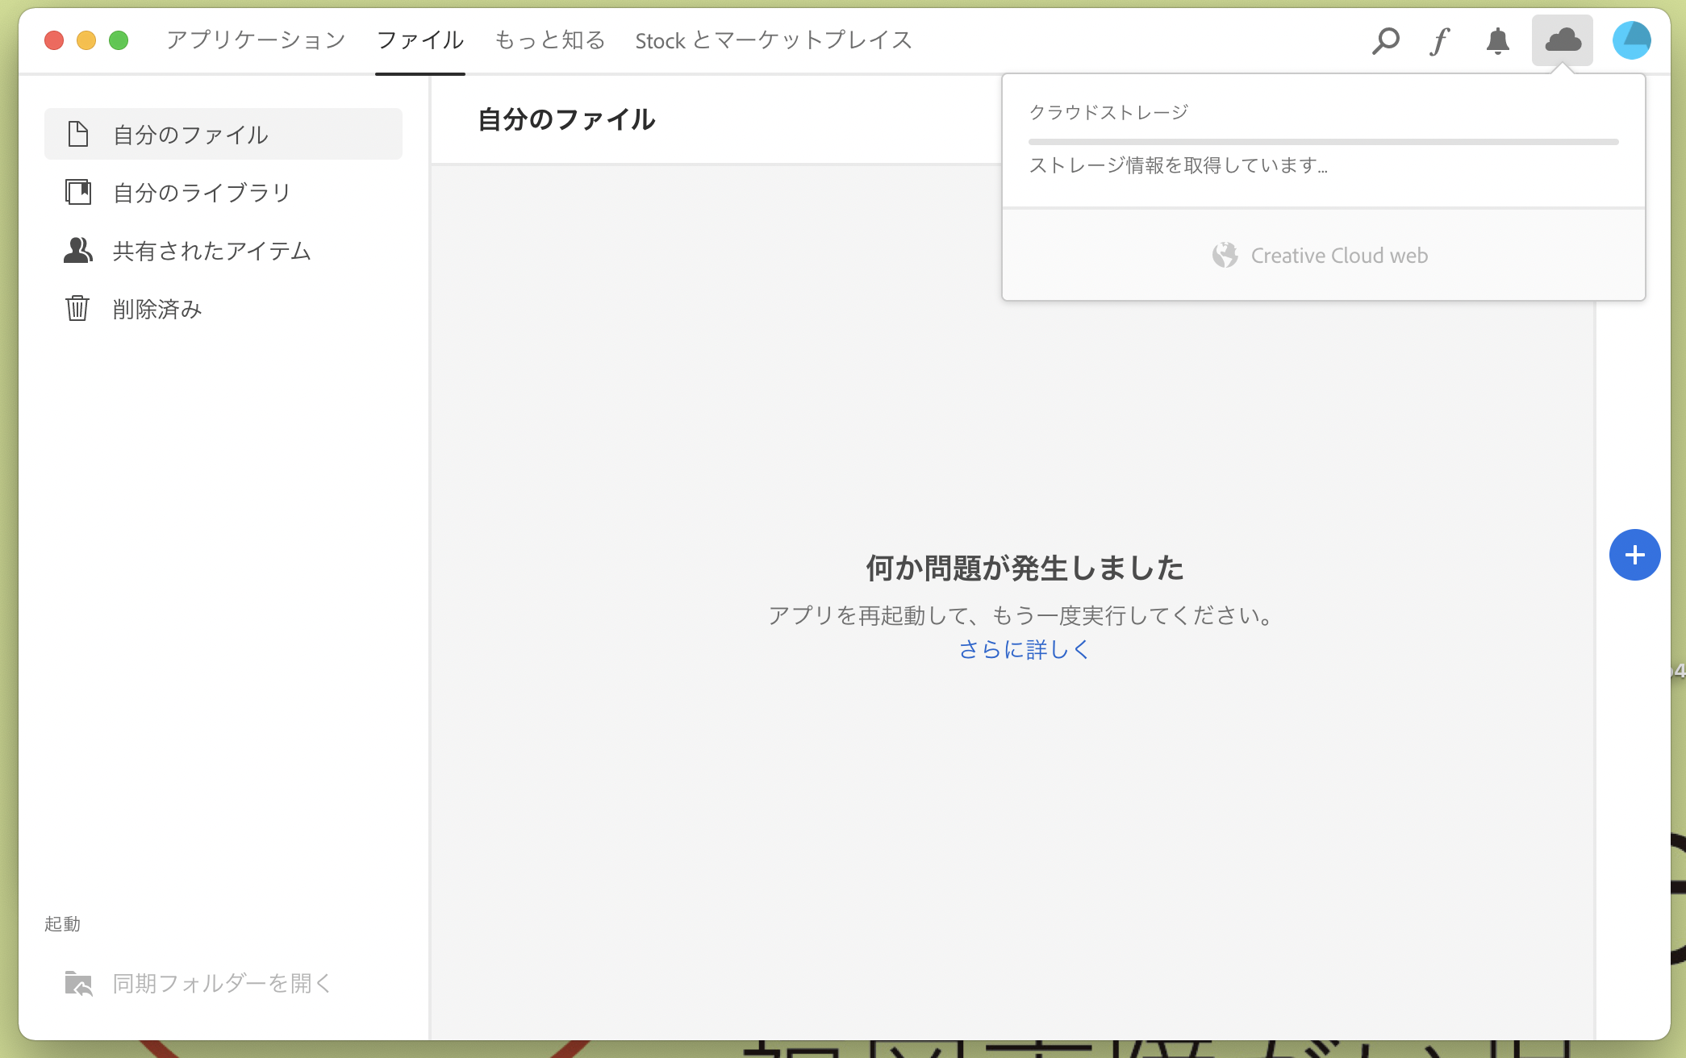Click 同期フォルダーを開く button
This screenshot has width=1686, height=1058.
(221, 983)
